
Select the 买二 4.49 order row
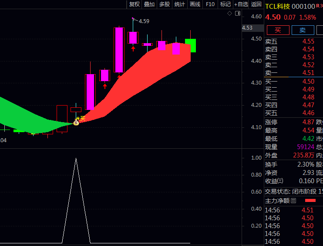[293, 89]
